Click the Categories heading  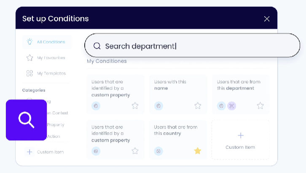34,90
